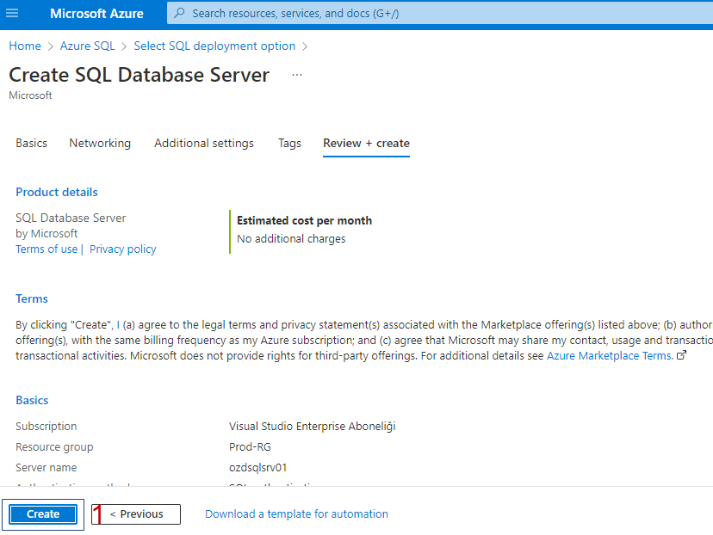This screenshot has height=535, width=713.
Task: Open the Azure portal hamburger menu
Action: 12,13
